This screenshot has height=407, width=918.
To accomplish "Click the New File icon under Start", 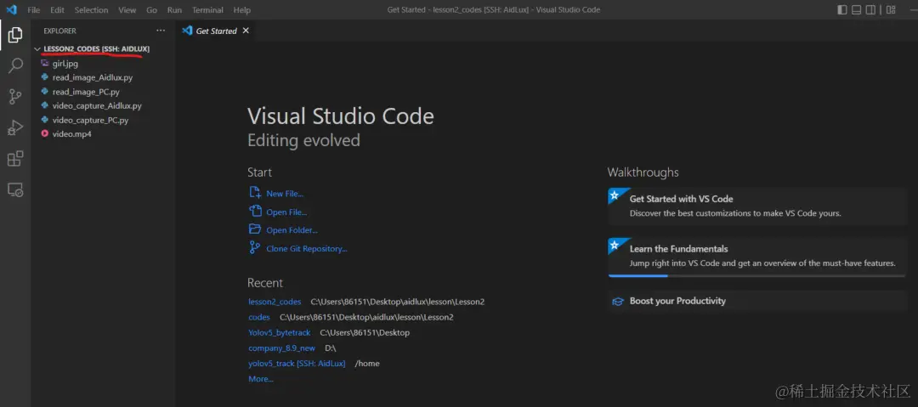I will point(255,193).
